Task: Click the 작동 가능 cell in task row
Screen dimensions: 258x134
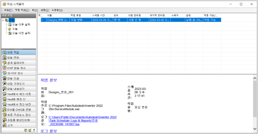Action: click(x=212, y=20)
